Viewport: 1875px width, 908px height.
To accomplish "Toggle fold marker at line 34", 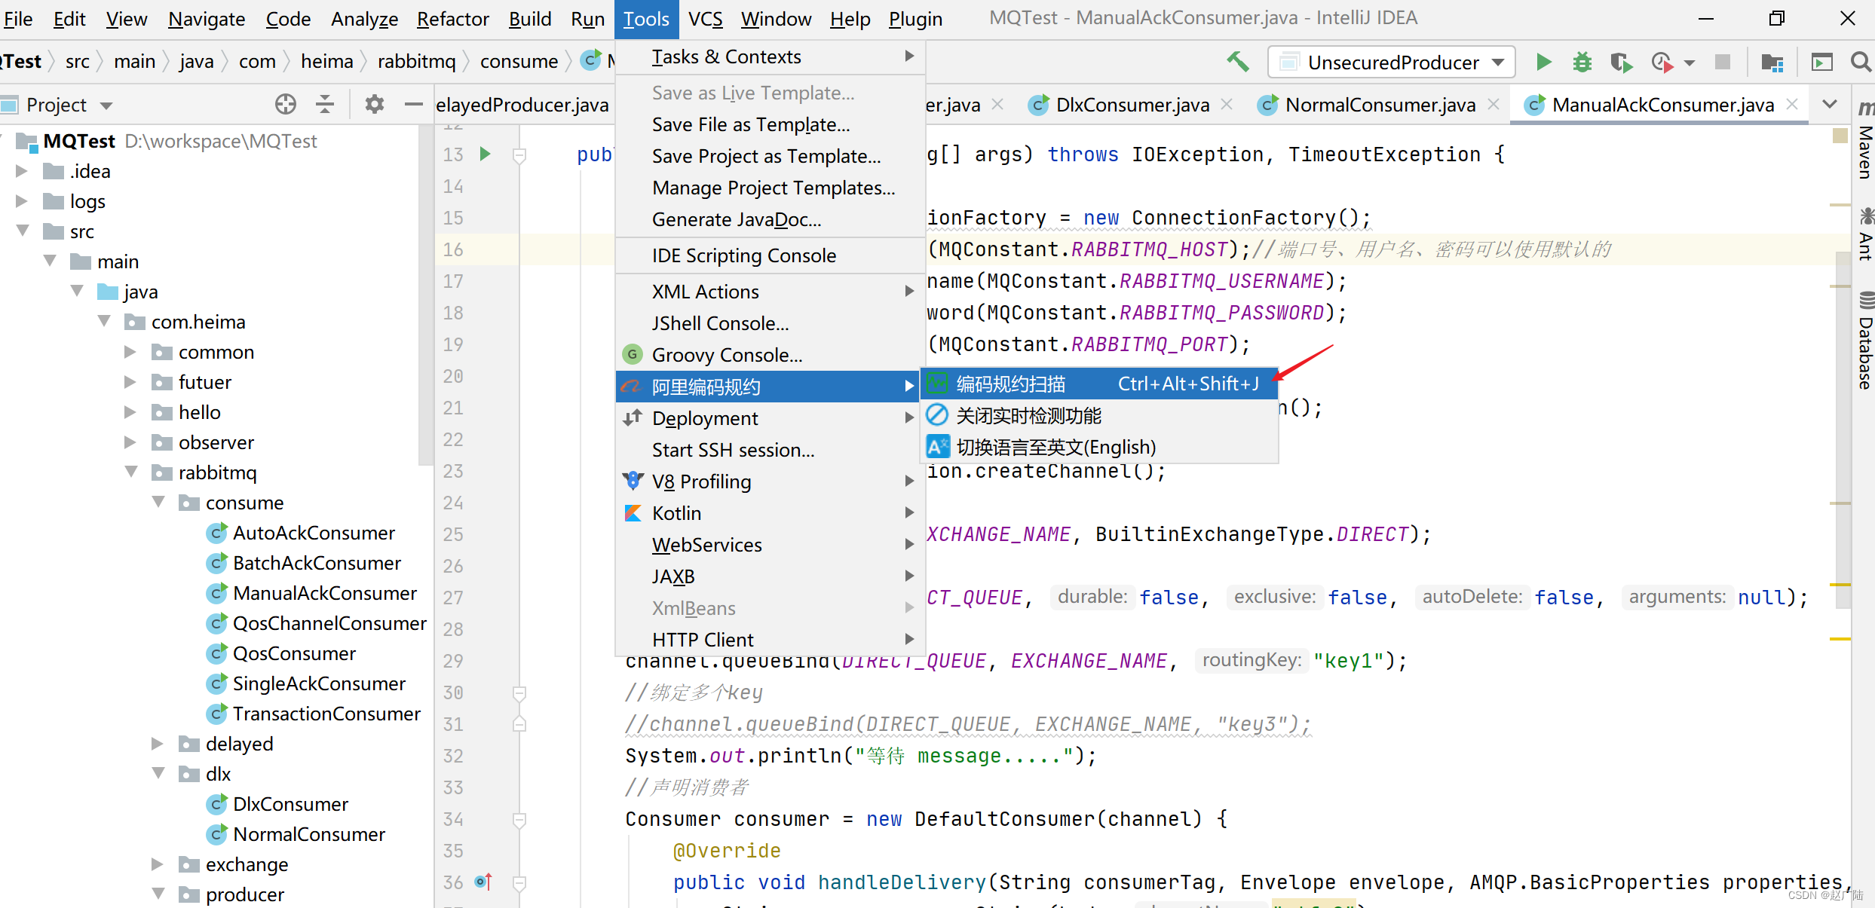I will tap(519, 819).
